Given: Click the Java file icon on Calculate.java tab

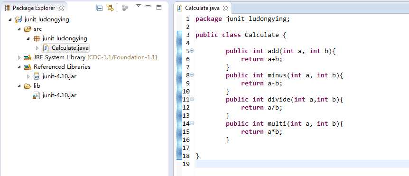Looking at the screenshot, I should coord(179,8).
